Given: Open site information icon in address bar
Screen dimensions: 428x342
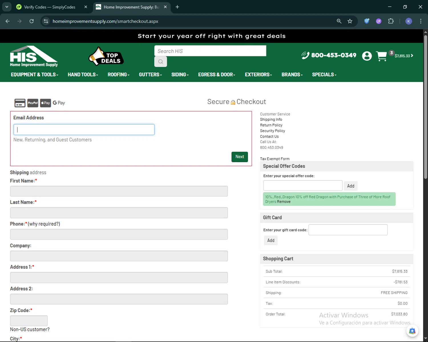Looking at the screenshot, I should pyautogui.click(x=46, y=21).
